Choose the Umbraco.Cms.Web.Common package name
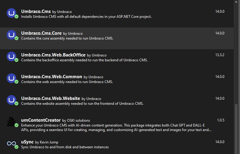 tap(52, 77)
